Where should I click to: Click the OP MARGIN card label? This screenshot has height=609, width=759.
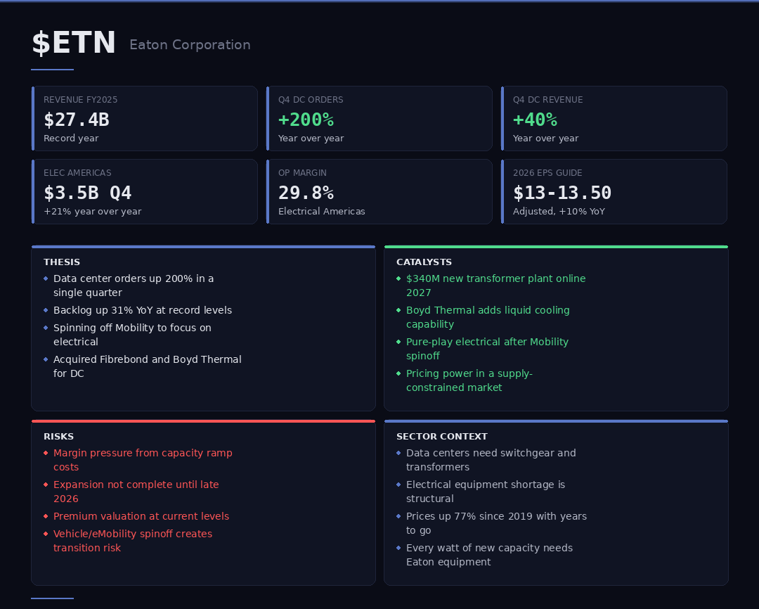click(302, 173)
